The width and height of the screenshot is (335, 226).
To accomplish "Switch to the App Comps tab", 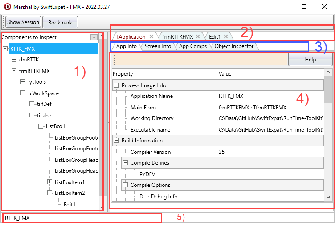I will coord(192,46).
